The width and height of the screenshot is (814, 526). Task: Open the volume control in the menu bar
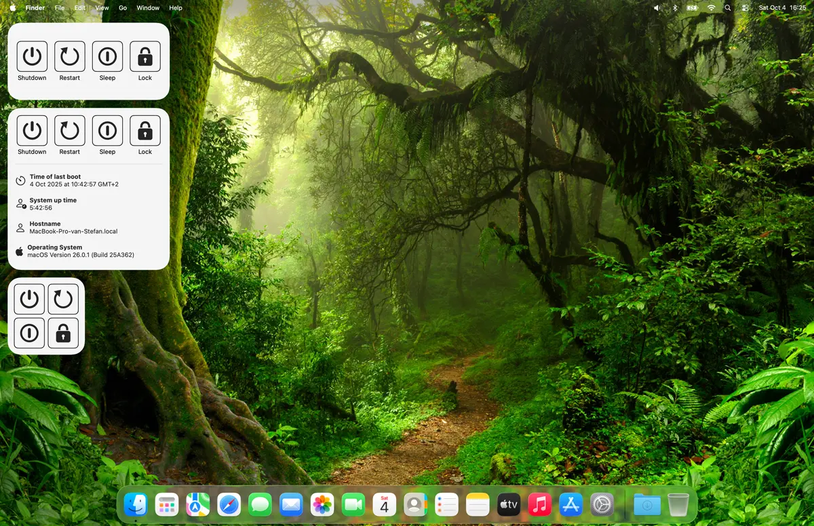657,8
